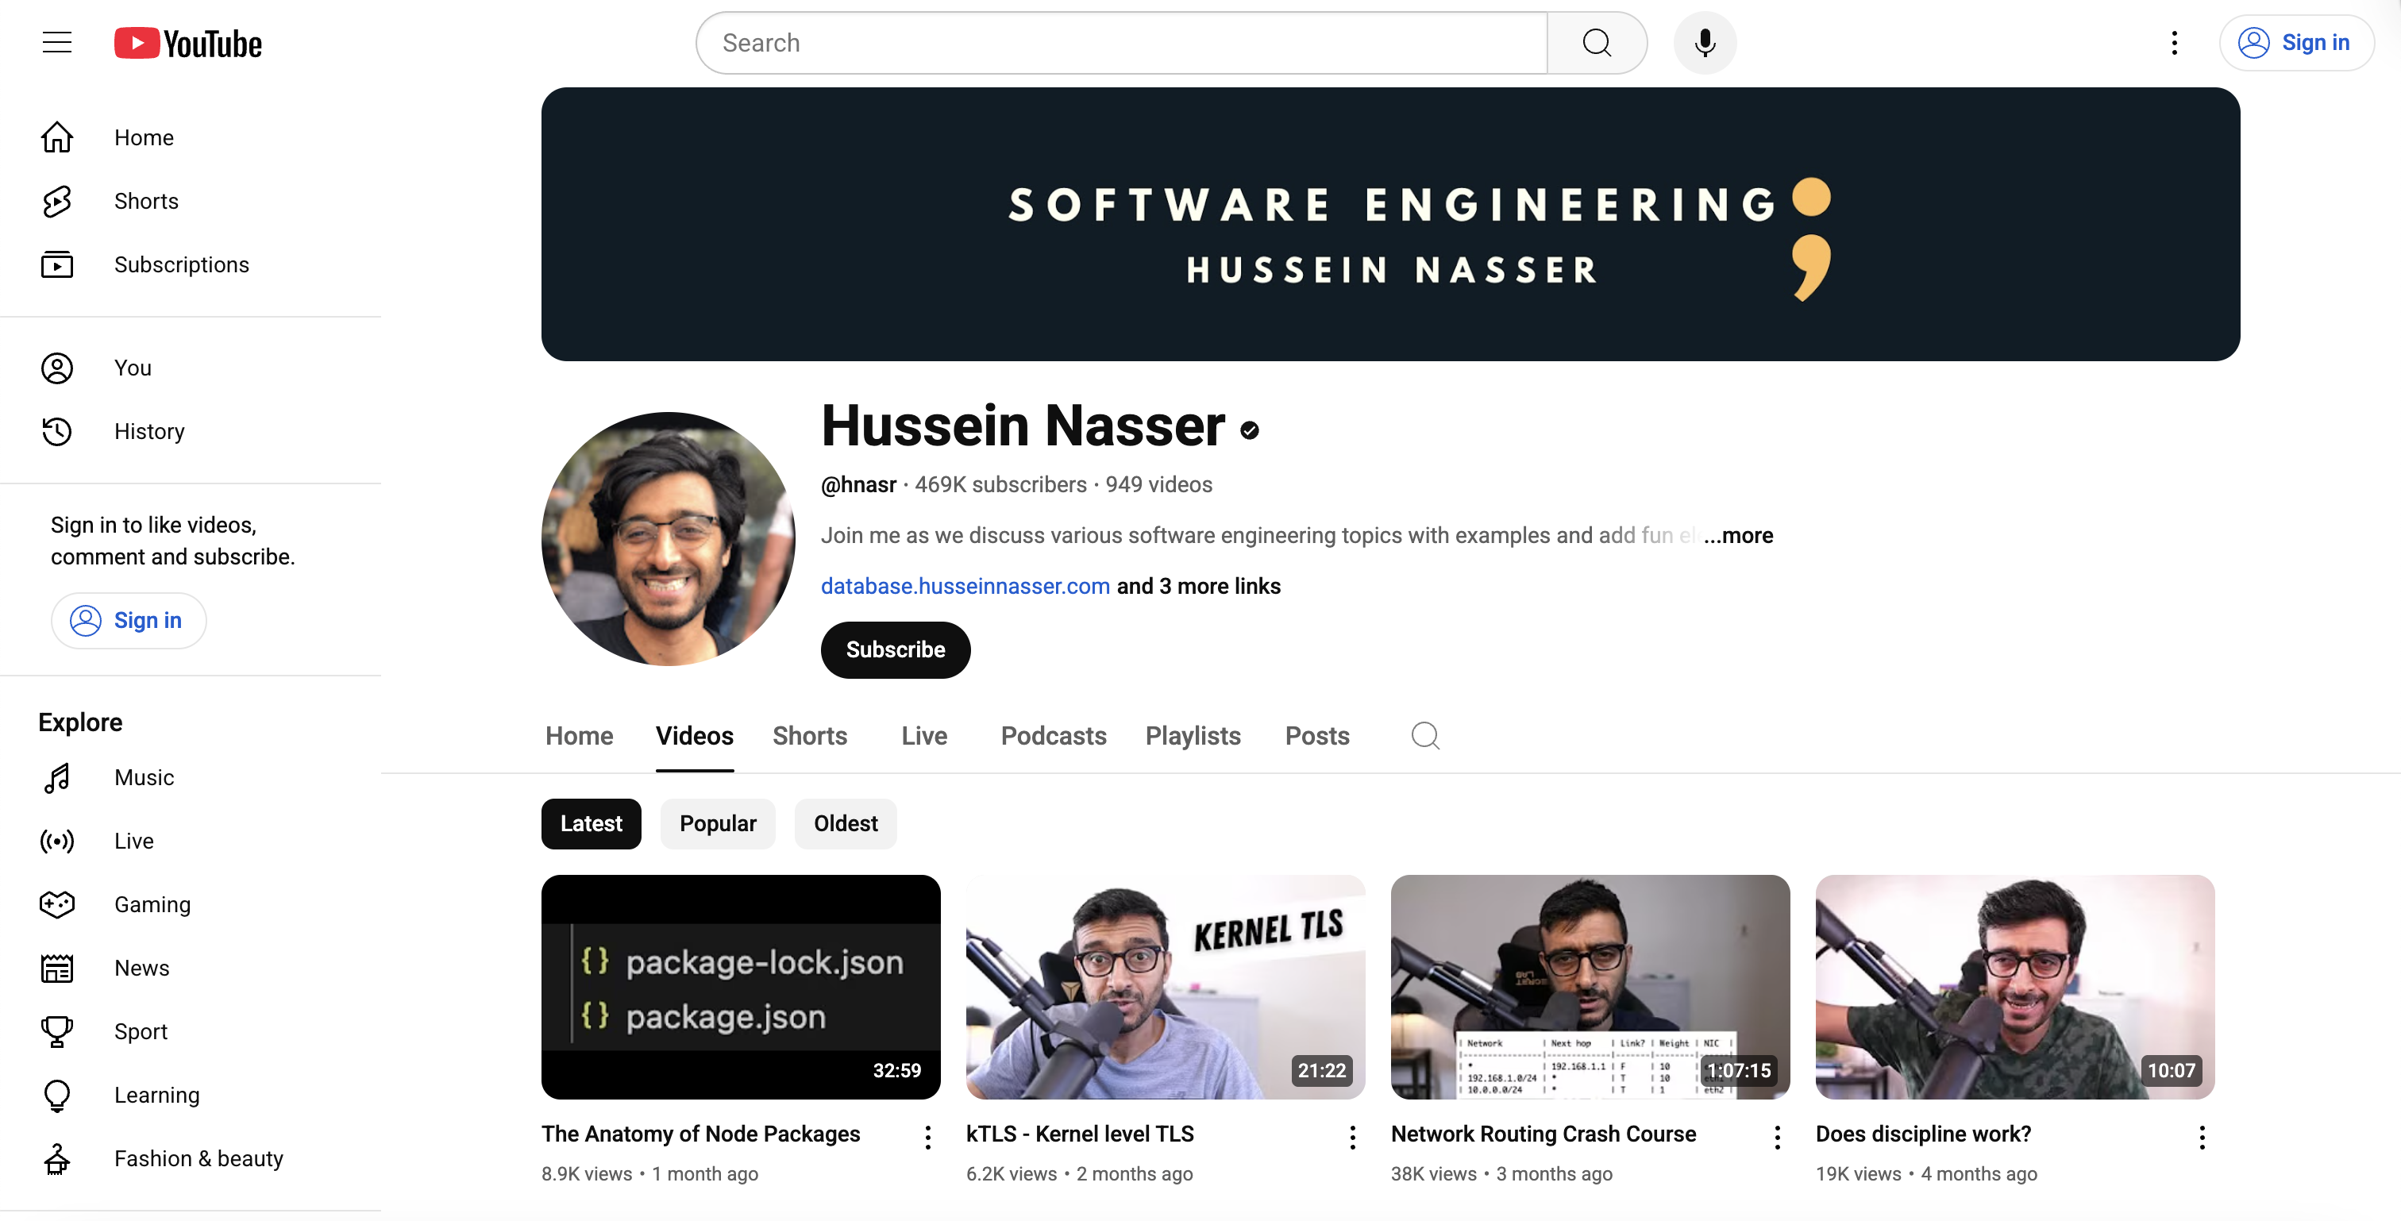Open options menu for kTLS video
This screenshot has width=2401, height=1221.
pos(1352,1136)
